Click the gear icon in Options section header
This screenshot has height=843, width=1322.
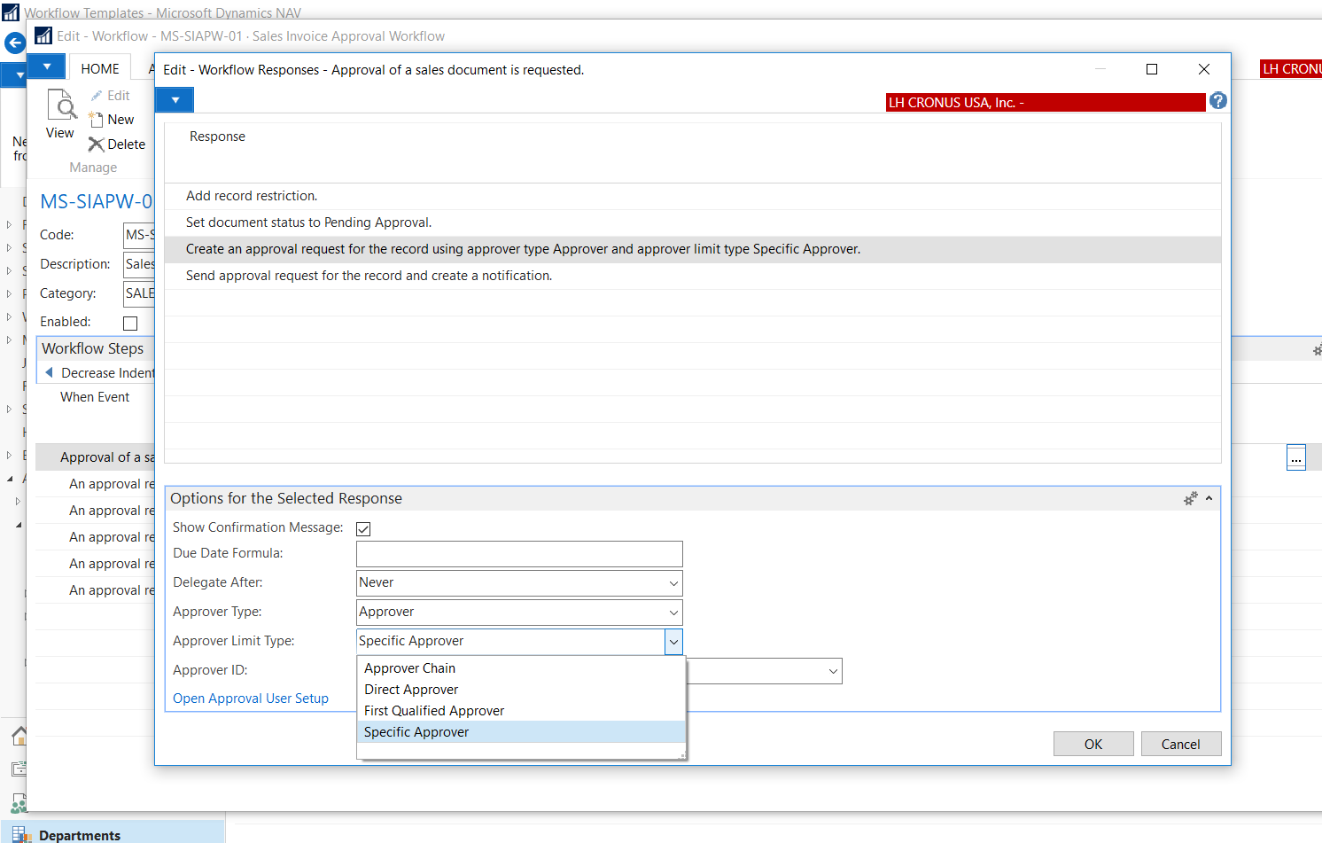pyautogui.click(x=1191, y=499)
